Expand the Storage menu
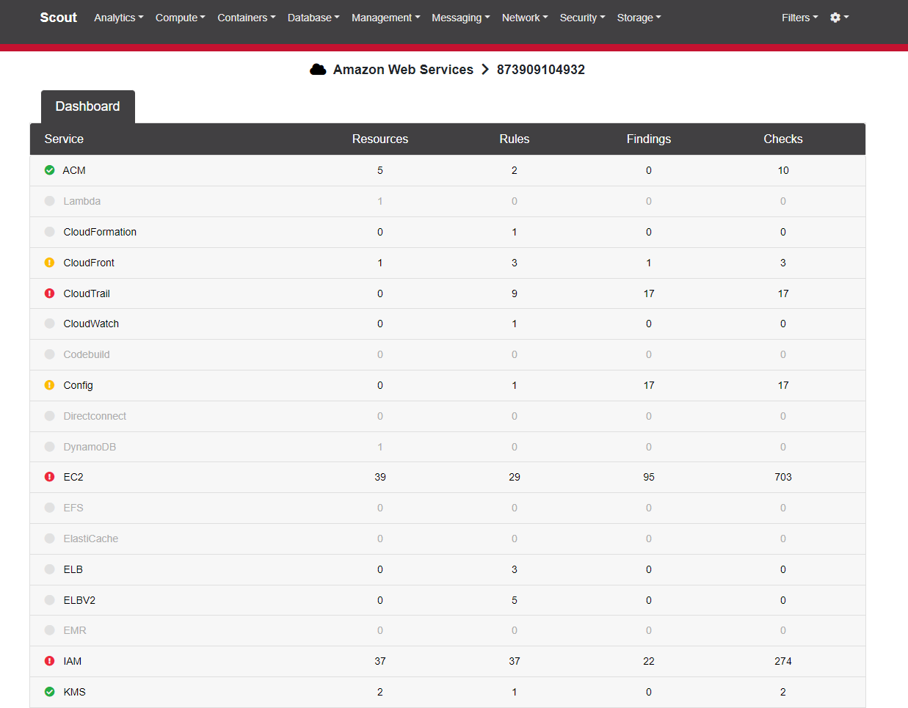Screen dimensions: 908x708 click(x=639, y=18)
